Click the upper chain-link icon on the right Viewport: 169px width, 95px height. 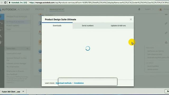click(x=166, y=23)
